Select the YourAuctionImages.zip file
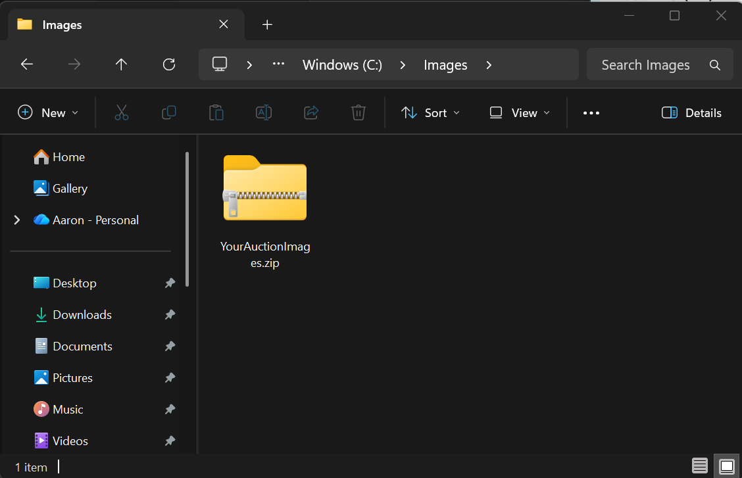 pyautogui.click(x=265, y=211)
